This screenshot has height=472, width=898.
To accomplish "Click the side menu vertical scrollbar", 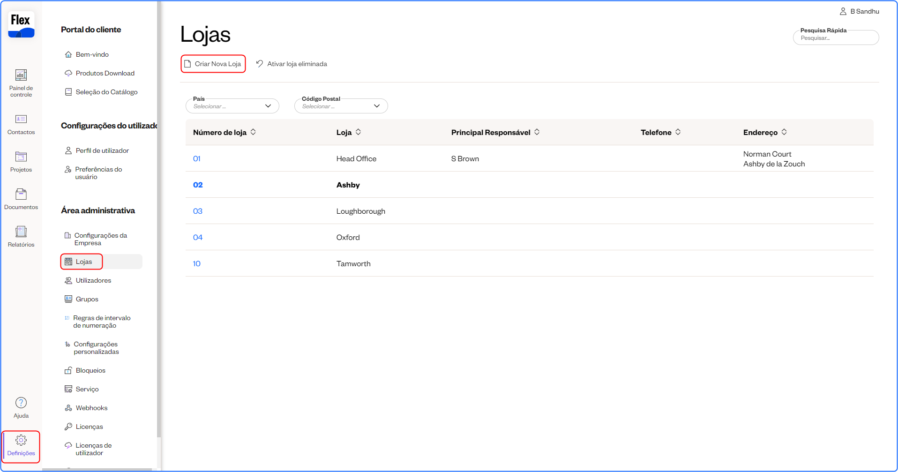I will click(x=159, y=220).
